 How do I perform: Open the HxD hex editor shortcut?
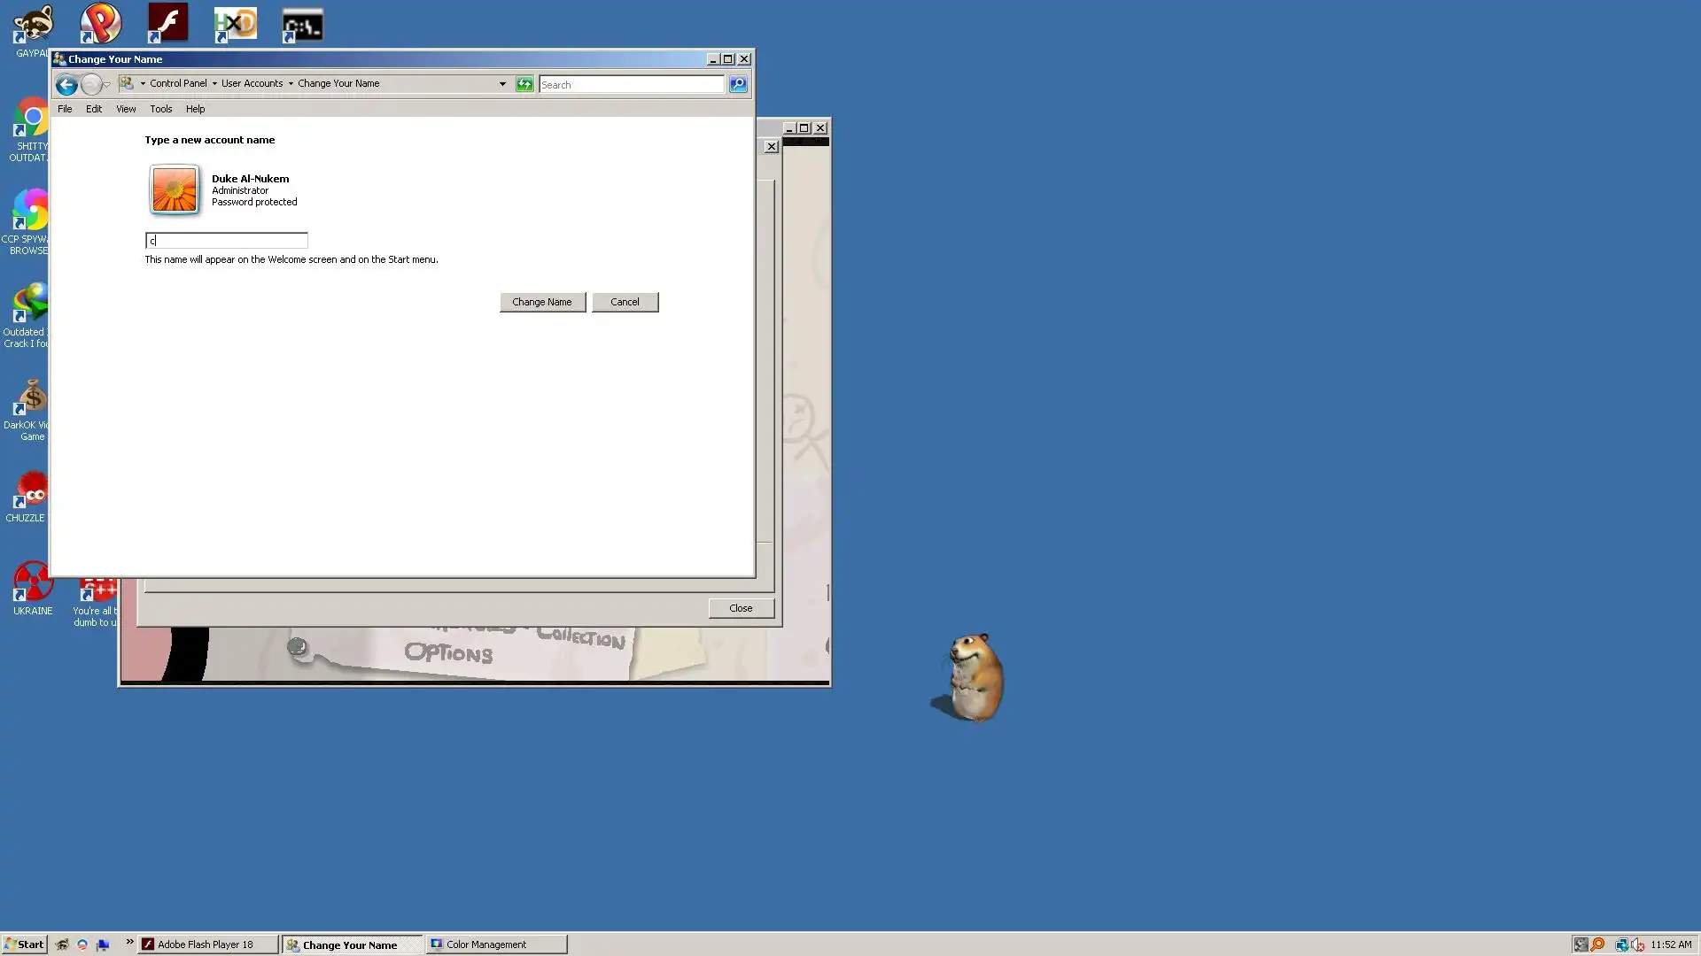click(236, 24)
